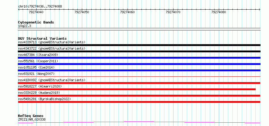
Task: Click the right arrowhead of the ruler
Action: (x=260, y=10)
